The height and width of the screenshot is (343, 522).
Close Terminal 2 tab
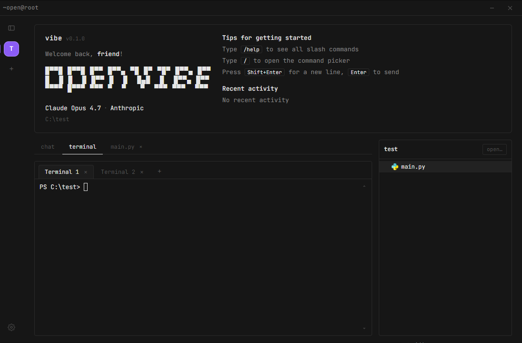tap(142, 172)
